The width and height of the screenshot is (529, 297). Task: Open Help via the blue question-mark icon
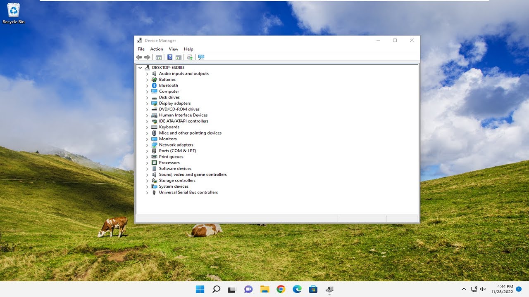click(170, 57)
